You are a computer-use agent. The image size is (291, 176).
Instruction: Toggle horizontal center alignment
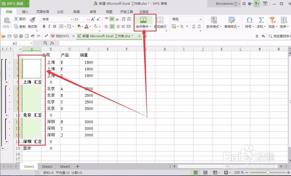tap(112, 27)
